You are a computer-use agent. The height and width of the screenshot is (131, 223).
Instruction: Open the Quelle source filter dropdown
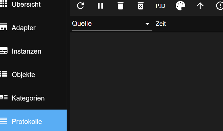(112, 23)
